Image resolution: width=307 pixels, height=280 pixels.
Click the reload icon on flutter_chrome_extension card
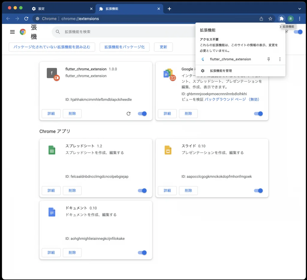click(129, 114)
